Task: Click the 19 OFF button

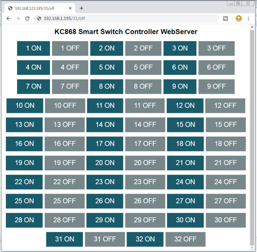Action: [65, 163]
